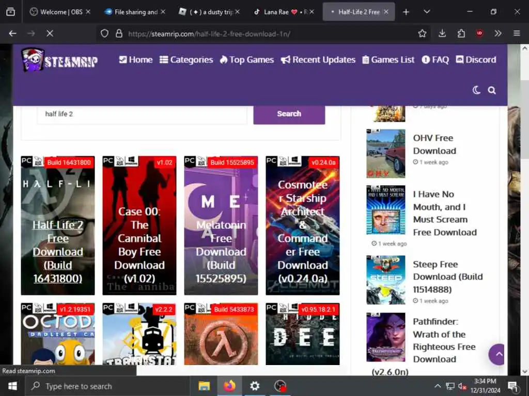Open the notification center icon

(x=513, y=386)
